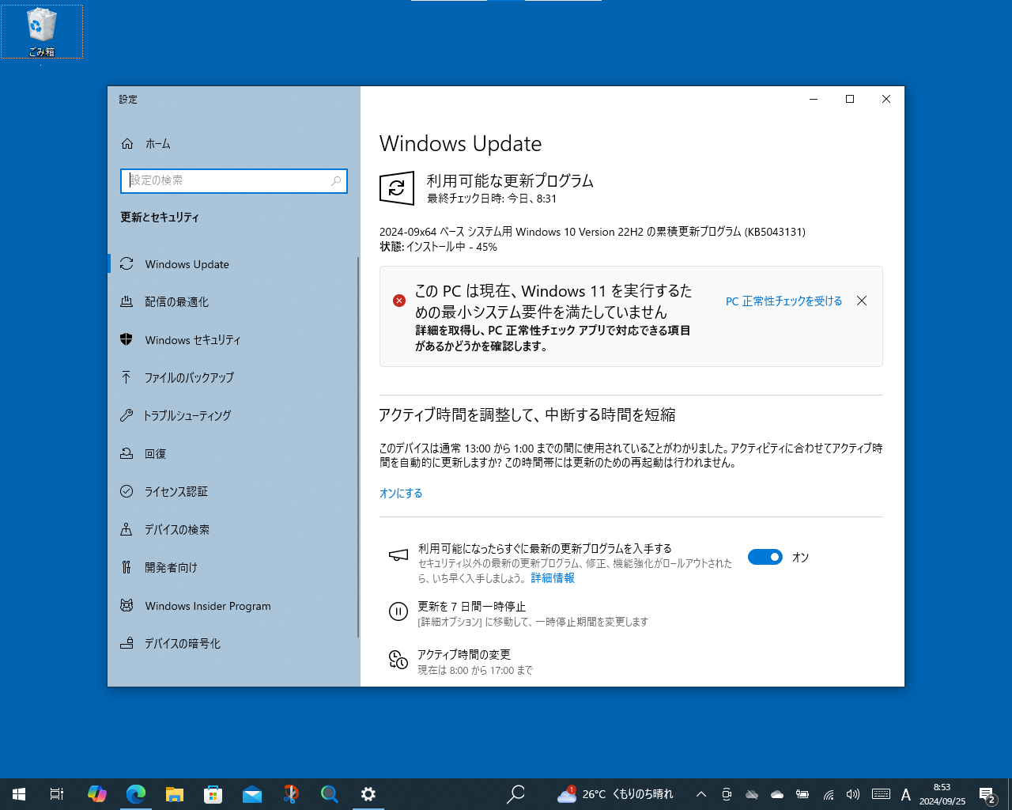Launch Microsoft Edge from the taskbar
This screenshot has width=1012, height=810.
coord(136,793)
